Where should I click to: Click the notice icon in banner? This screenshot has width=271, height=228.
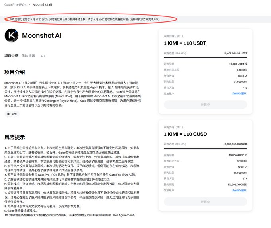[7, 19]
